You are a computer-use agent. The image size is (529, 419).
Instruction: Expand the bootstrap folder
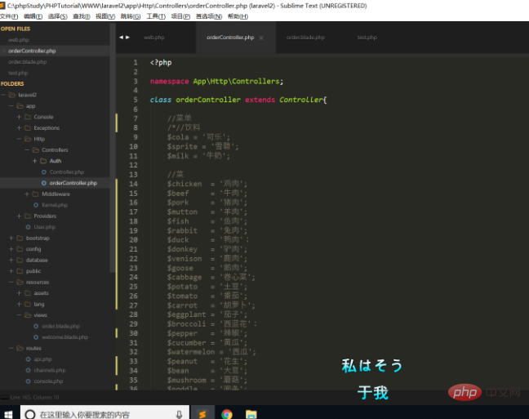tap(11, 238)
